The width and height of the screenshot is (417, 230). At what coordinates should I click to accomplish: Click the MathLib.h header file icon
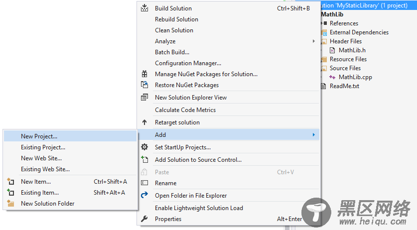click(332, 50)
